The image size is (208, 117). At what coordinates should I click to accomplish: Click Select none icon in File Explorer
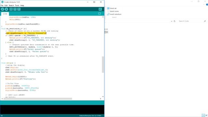tap(108, 11)
